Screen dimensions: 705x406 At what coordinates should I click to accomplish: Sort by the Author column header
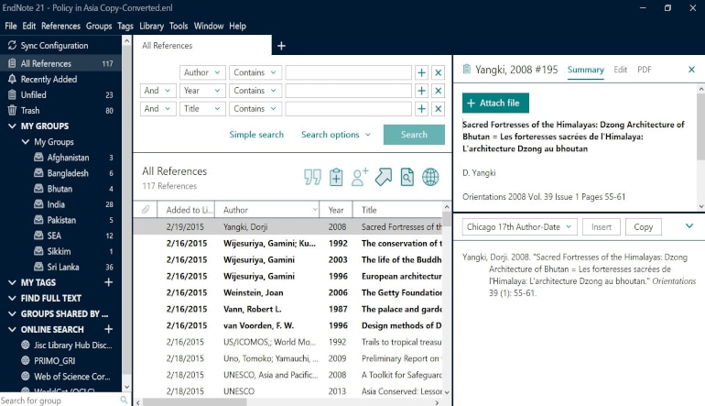tap(267, 210)
